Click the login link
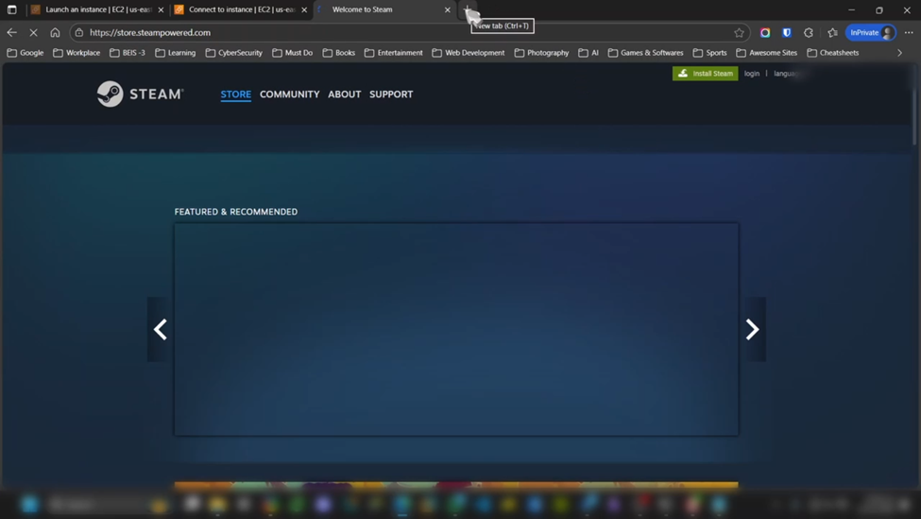This screenshot has height=519, width=921. click(x=751, y=73)
